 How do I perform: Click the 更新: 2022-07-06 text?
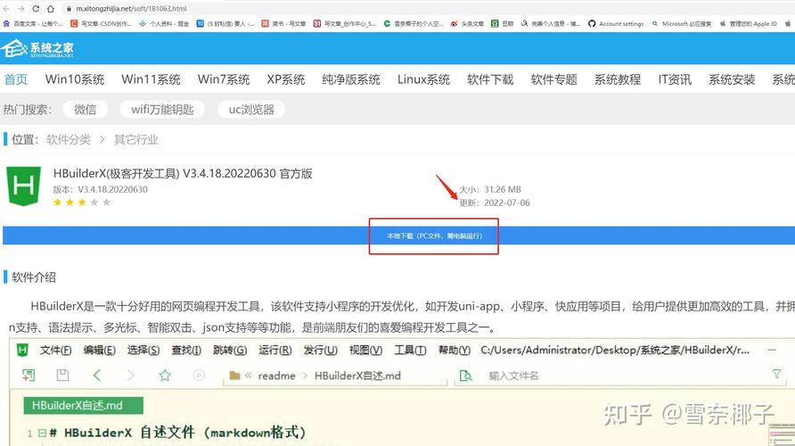coord(495,203)
